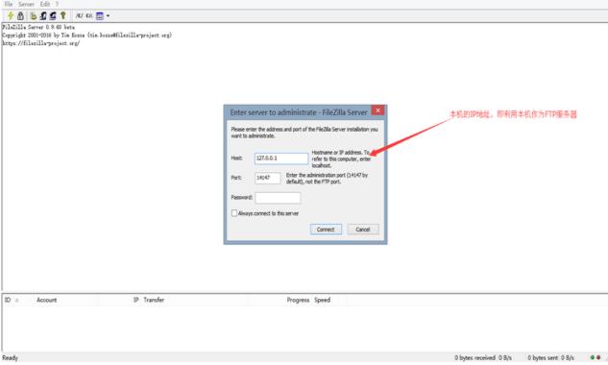Viewport: 608px width, 365px height.
Task: Click the Speed column header
Action: click(322, 300)
